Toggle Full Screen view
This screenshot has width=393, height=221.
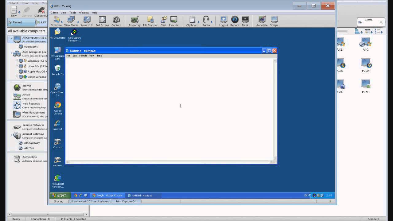pos(102,21)
